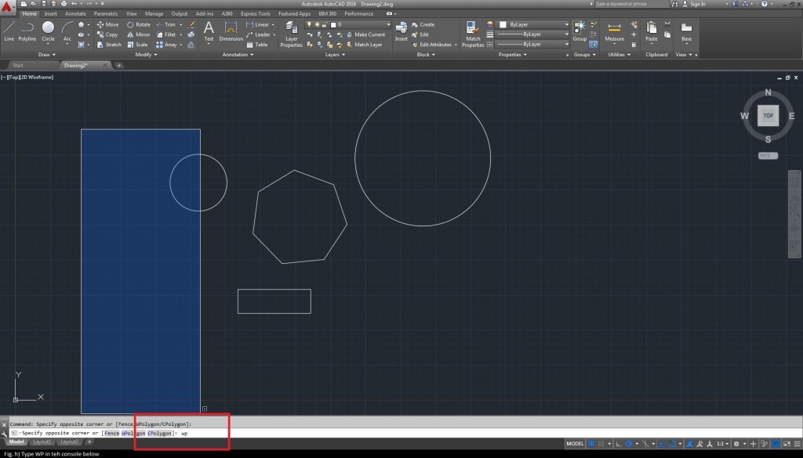Image resolution: width=803 pixels, height=458 pixels.
Task: Switch to the Layout1 tab
Action: tap(42, 442)
